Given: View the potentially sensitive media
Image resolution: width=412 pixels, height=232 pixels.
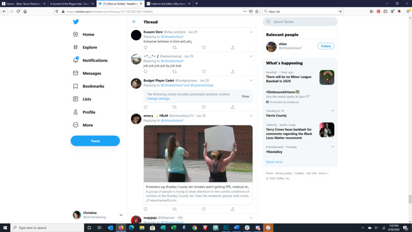Looking at the screenshot, I should [245, 96].
